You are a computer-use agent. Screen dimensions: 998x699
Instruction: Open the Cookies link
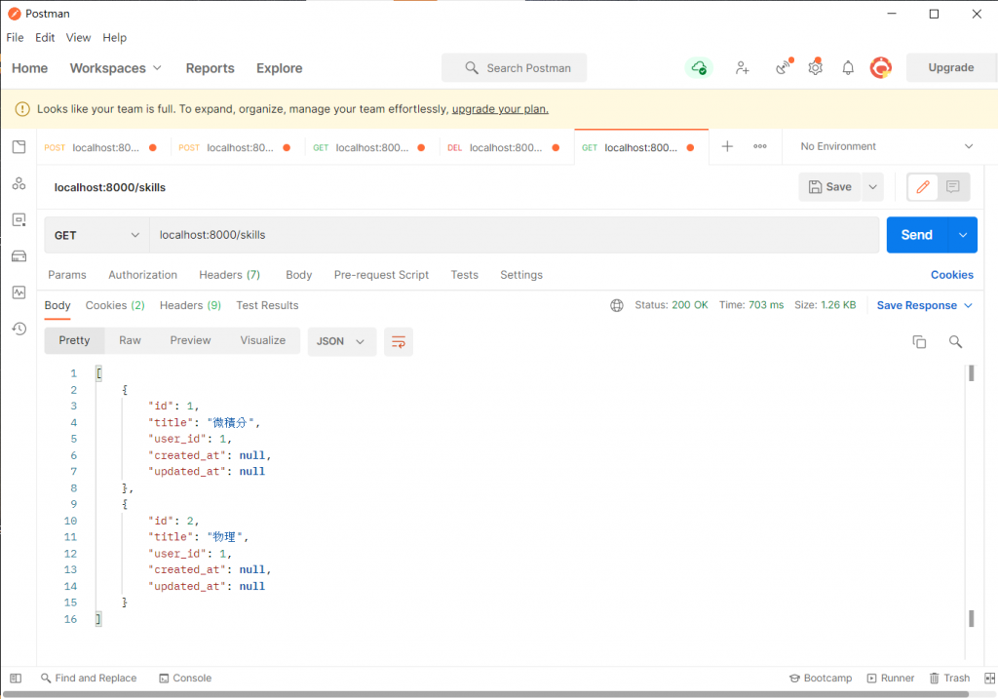pyautogui.click(x=951, y=275)
